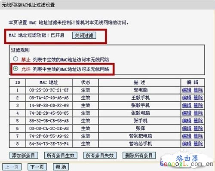Delete entry 管哈怂手机 via 删除 link
This screenshot has height=171, width=215.
[x=198, y=144]
